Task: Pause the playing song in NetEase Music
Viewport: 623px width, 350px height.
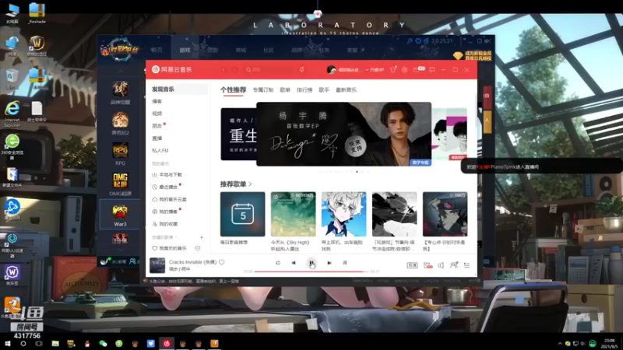Action: coord(311,263)
